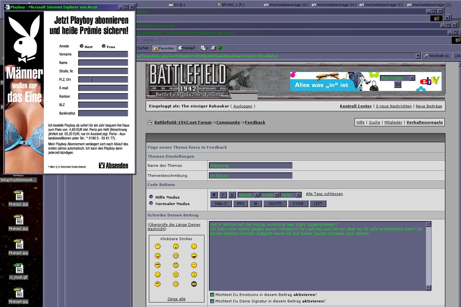The width and height of the screenshot is (461, 307).
Task: Click the QUOTE code button
Action: 275,204
